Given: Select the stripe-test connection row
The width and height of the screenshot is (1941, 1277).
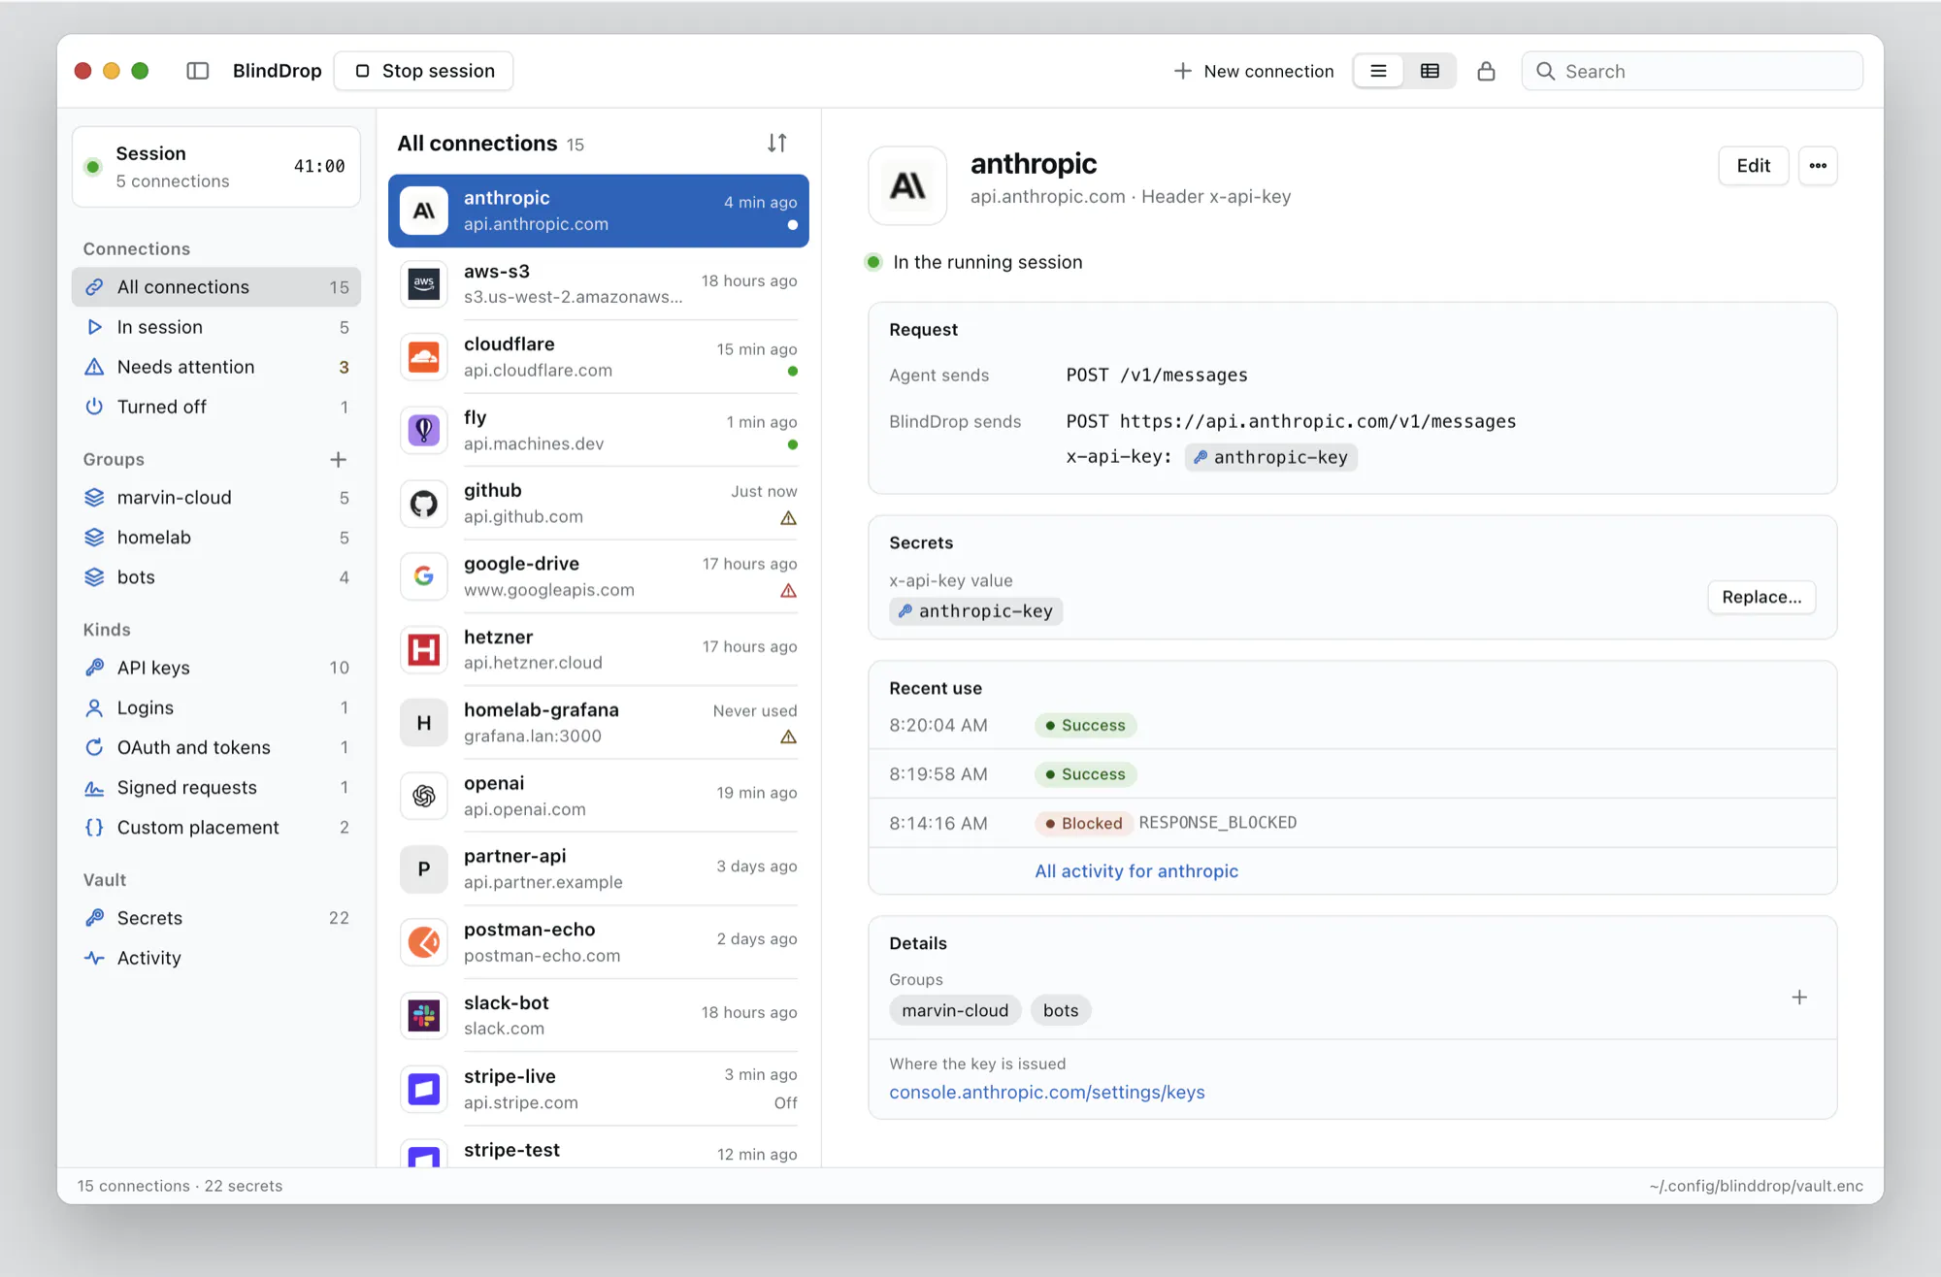Looking at the screenshot, I should coord(599,1149).
